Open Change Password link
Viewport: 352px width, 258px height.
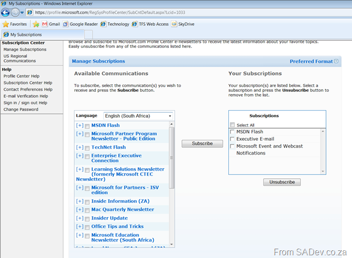click(21, 109)
